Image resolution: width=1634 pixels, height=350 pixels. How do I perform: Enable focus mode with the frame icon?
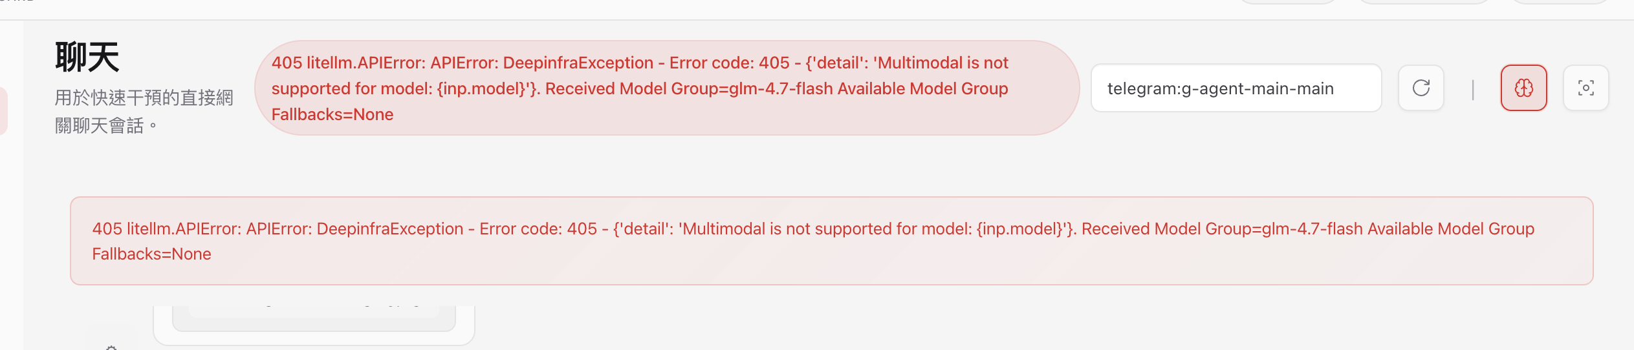coord(1585,88)
